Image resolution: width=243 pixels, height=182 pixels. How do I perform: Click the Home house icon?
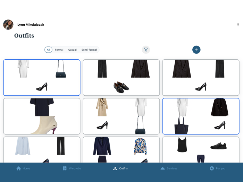(x=19, y=168)
